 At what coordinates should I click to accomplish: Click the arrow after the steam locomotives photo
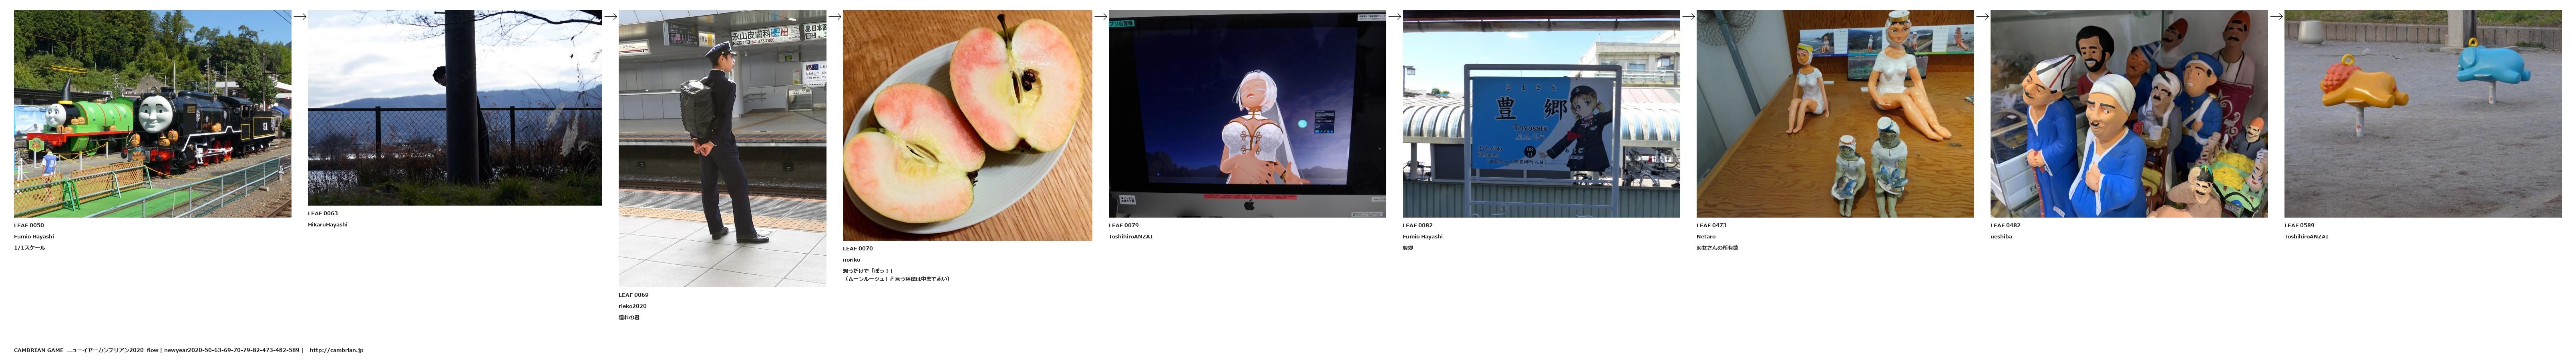(299, 17)
